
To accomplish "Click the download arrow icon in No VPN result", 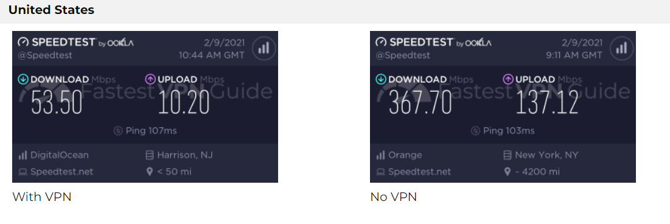I will point(381,79).
